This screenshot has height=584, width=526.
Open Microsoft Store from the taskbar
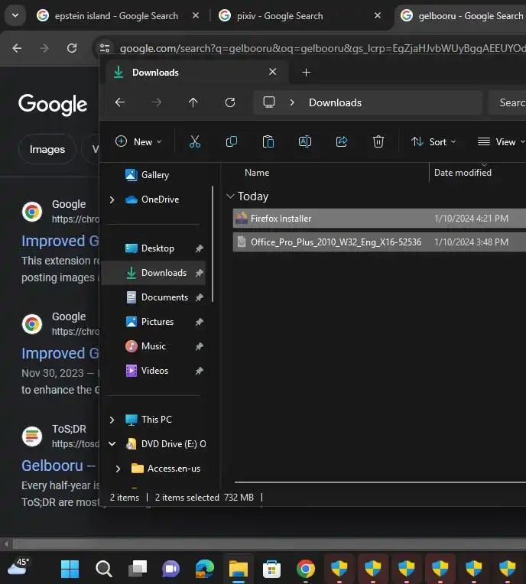tap(271, 569)
